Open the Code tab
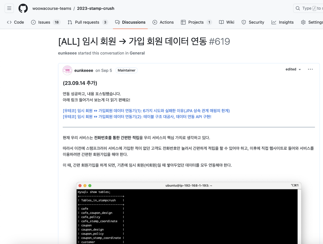 15,22
